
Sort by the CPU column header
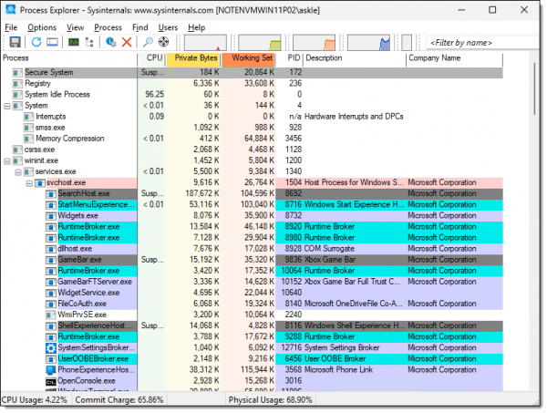pos(151,58)
